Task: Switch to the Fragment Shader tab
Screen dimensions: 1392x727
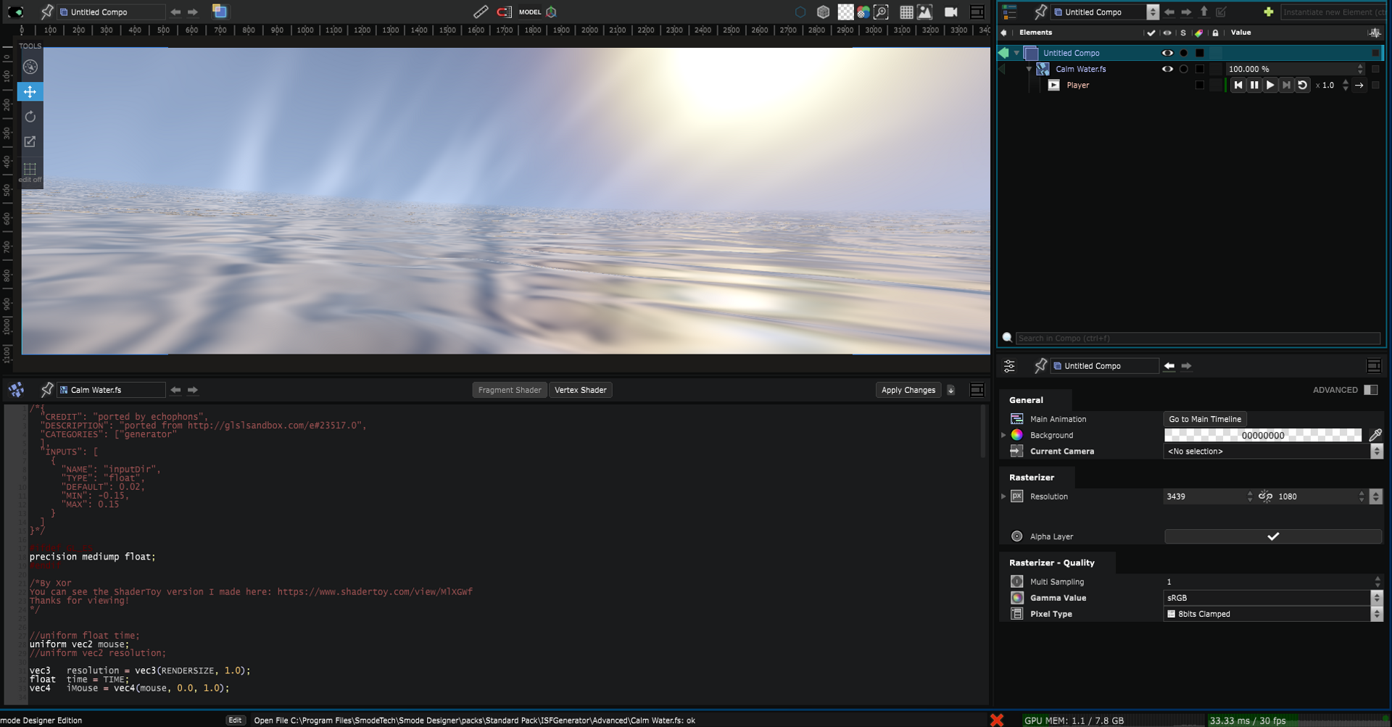Action: 510,390
